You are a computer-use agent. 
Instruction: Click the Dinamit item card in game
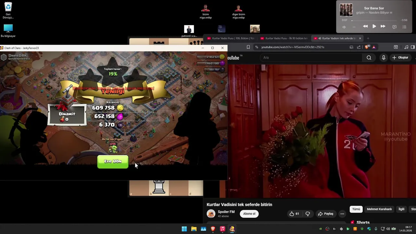pos(67,114)
